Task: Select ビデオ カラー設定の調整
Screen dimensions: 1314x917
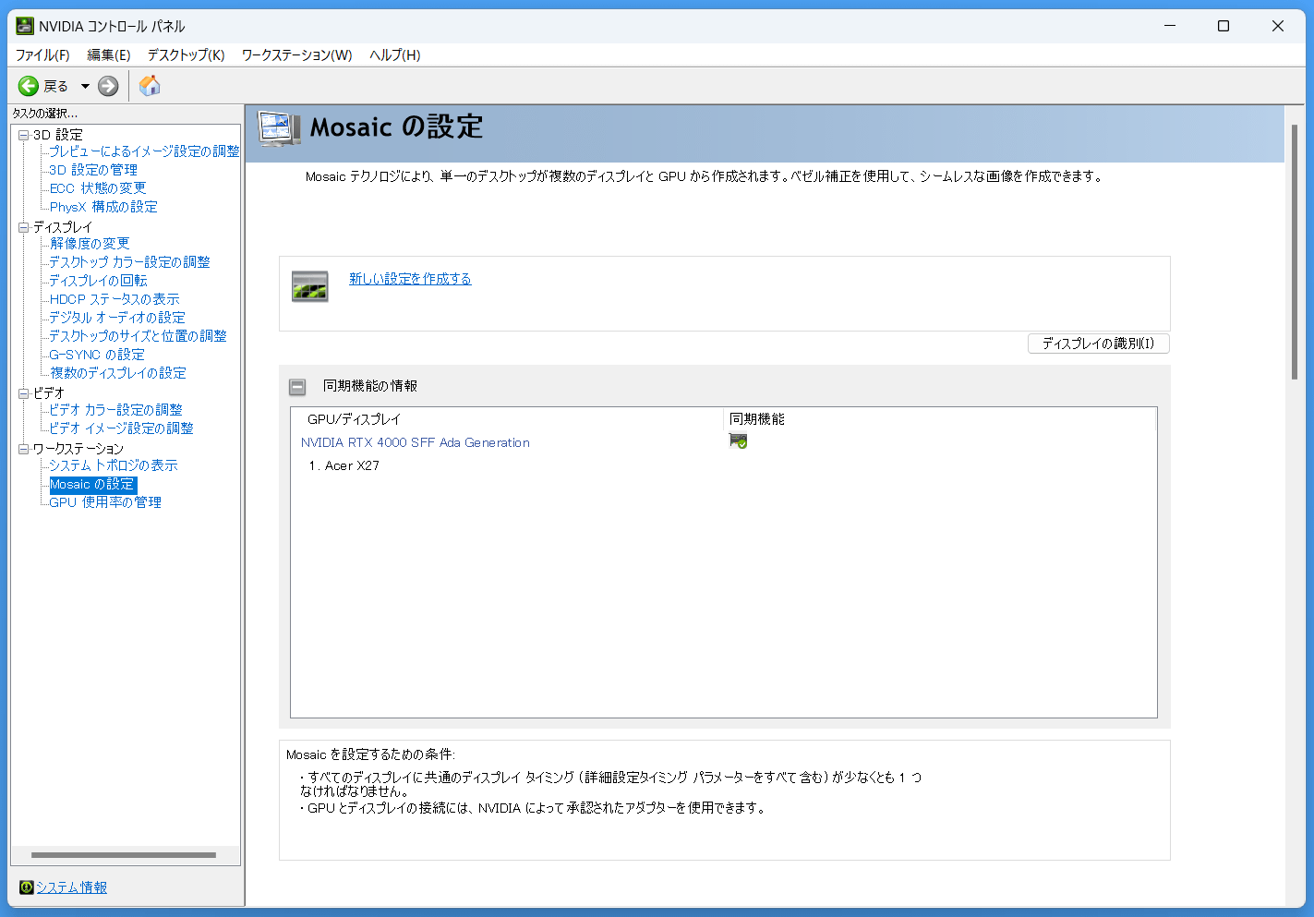Action: [x=116, y=410]
